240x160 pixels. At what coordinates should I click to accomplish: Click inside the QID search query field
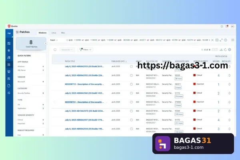click(x=138, y=40)
